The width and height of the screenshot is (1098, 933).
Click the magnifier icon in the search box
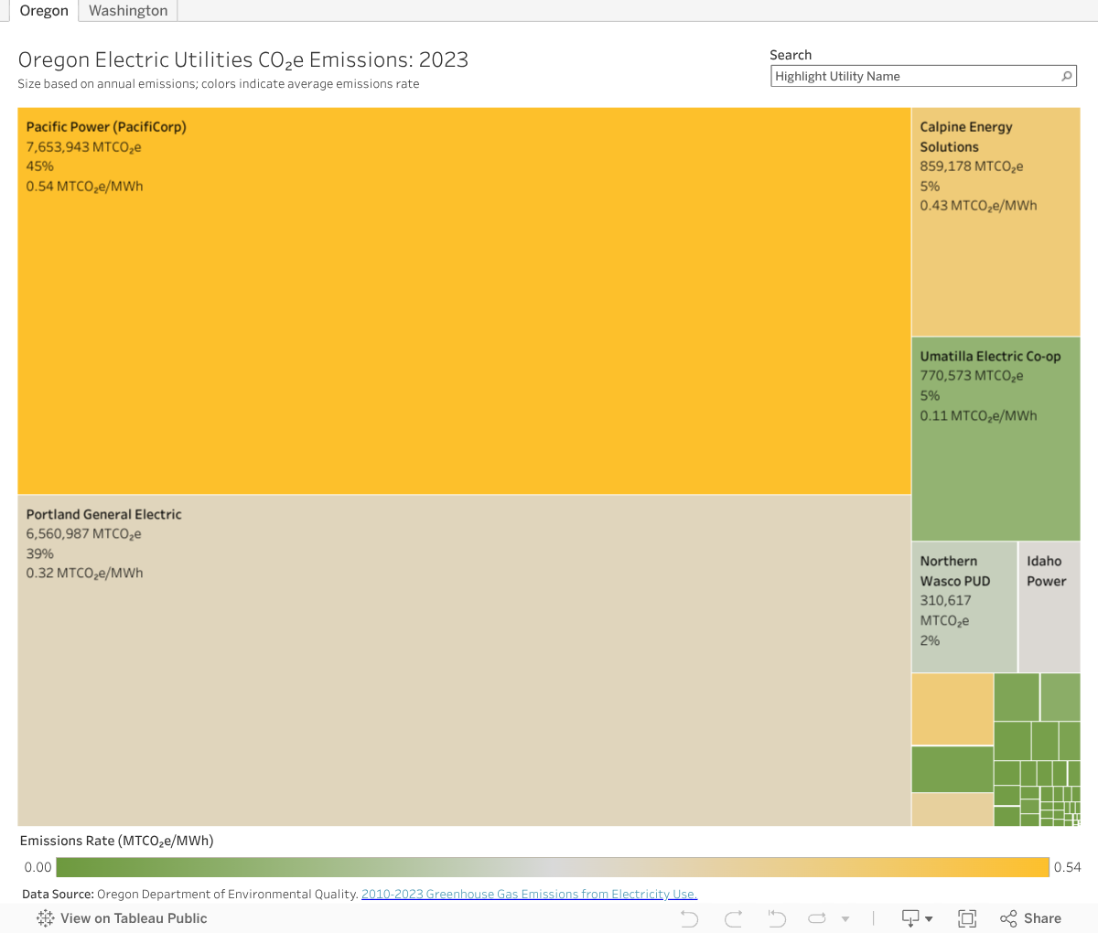pos(1066,77)
